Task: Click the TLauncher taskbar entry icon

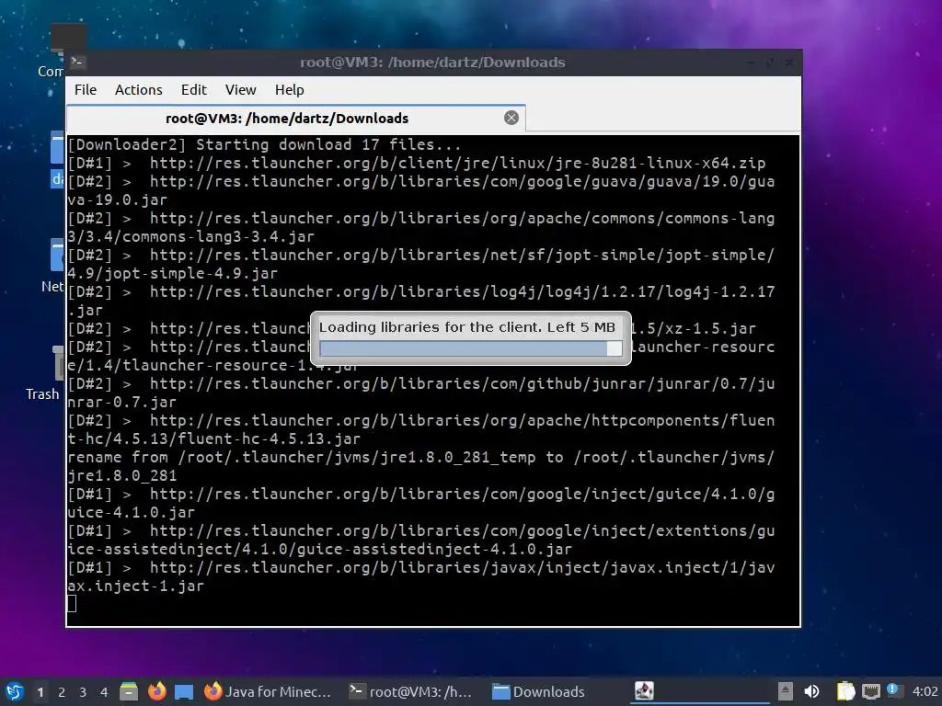Action: tap(644, 691)
